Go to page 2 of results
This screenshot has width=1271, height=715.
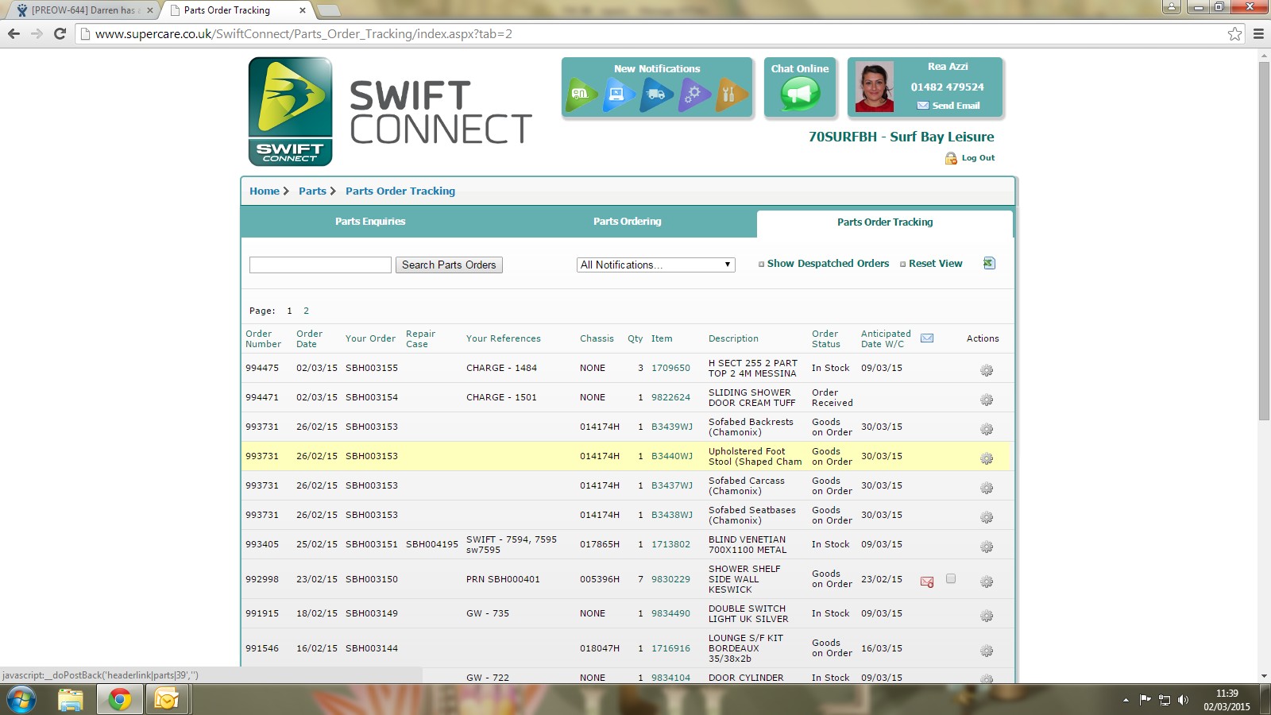(x=306, y=311)
